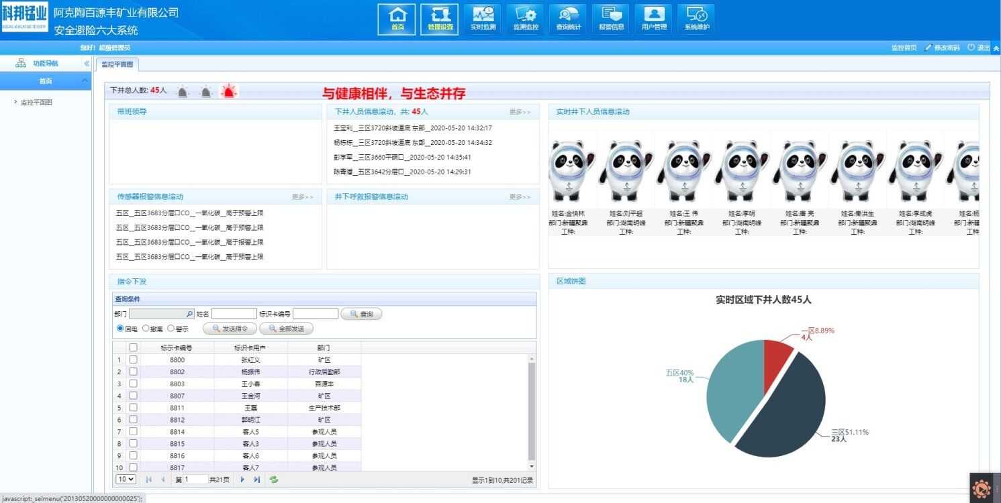Click the red flashing alarm light icon

[x=229, y=91]
